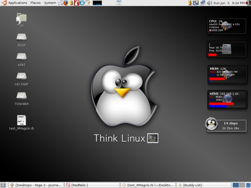Click the 'Free: 34.5G' text

[216, 51]
